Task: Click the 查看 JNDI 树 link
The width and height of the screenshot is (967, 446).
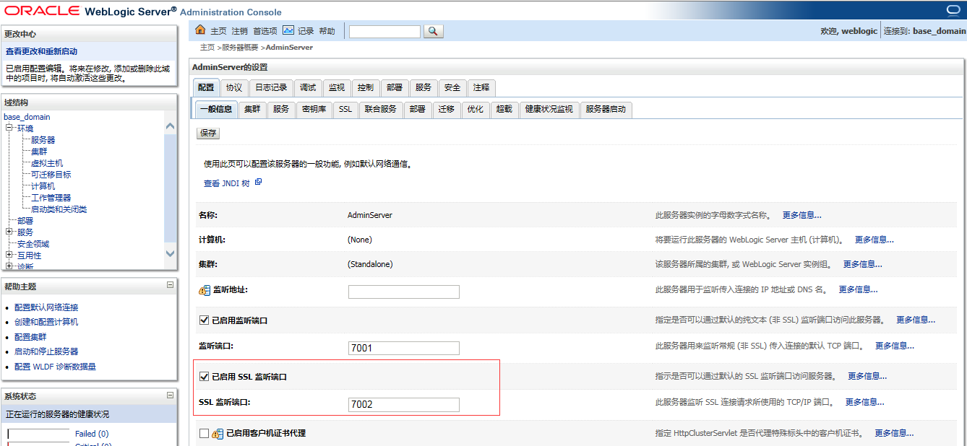Action: 226,183
